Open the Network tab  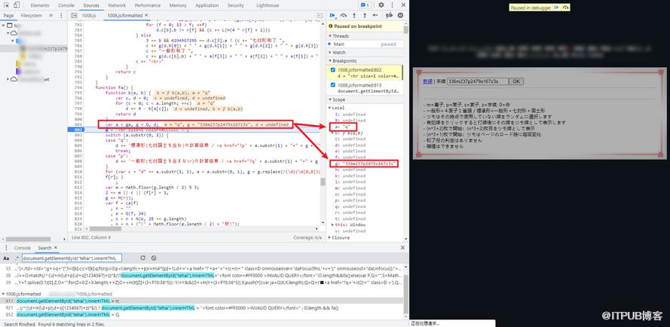coord(117,5)
